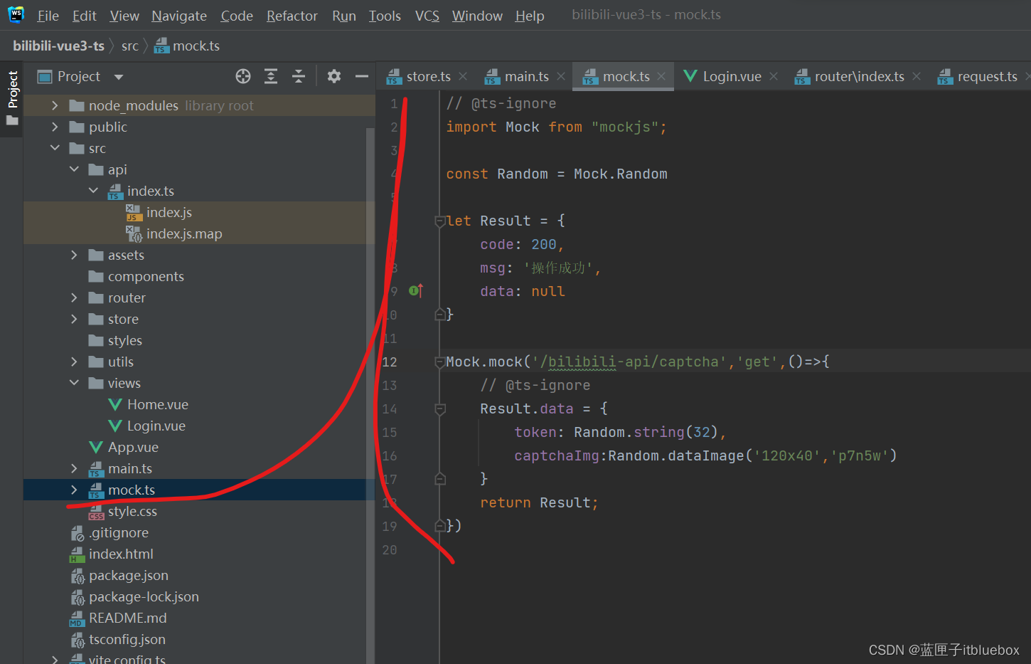Viewport: 1031px width, 664px height.
Task: Expand the router folder
Action: [74, 297]
